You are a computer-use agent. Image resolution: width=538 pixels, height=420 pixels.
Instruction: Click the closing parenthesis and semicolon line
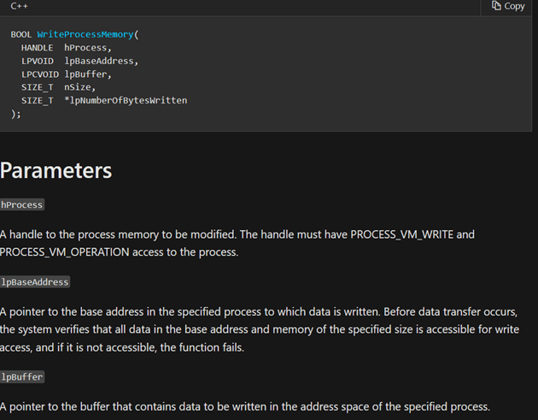[x=15, y=114]
